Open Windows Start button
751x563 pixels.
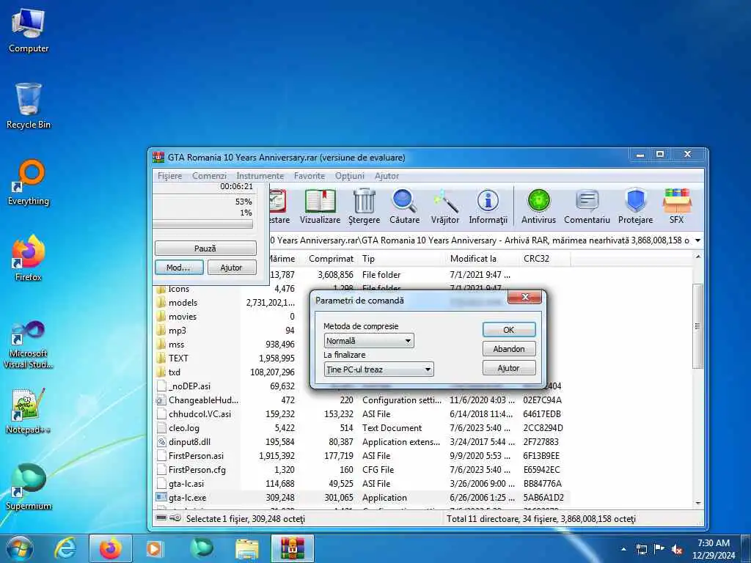(19, 548)
